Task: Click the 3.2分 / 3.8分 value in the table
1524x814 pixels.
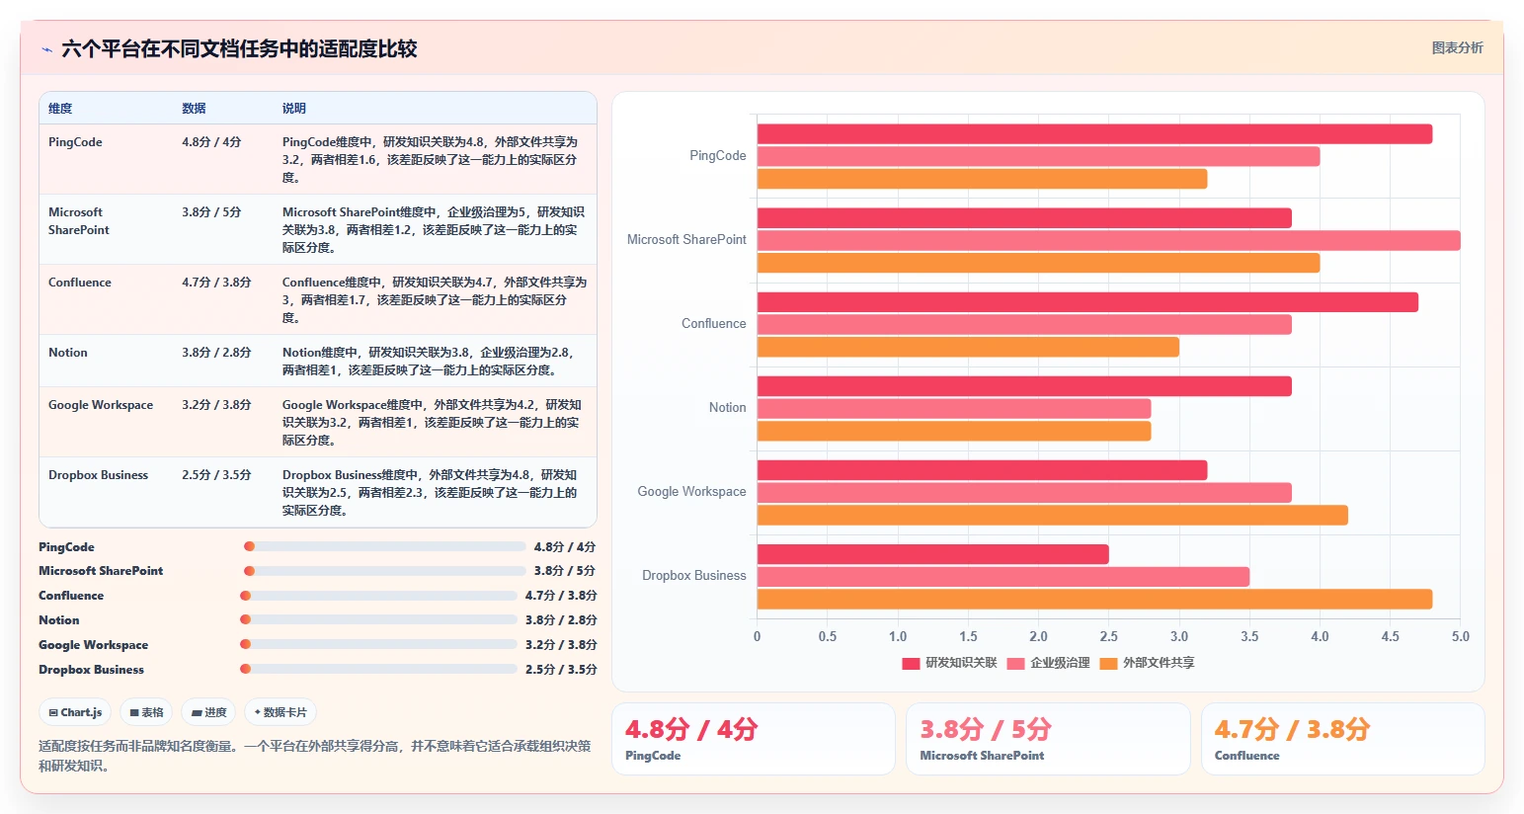Action: (x=216, y=405)
